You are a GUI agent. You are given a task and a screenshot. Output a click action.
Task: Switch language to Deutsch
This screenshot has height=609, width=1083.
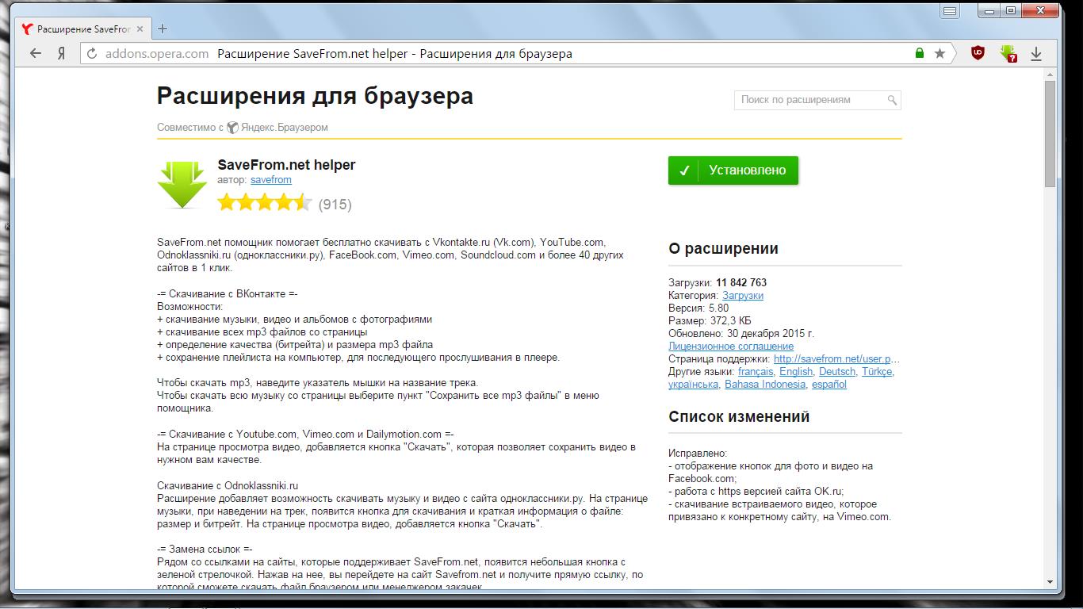click(x=837, y=371)
